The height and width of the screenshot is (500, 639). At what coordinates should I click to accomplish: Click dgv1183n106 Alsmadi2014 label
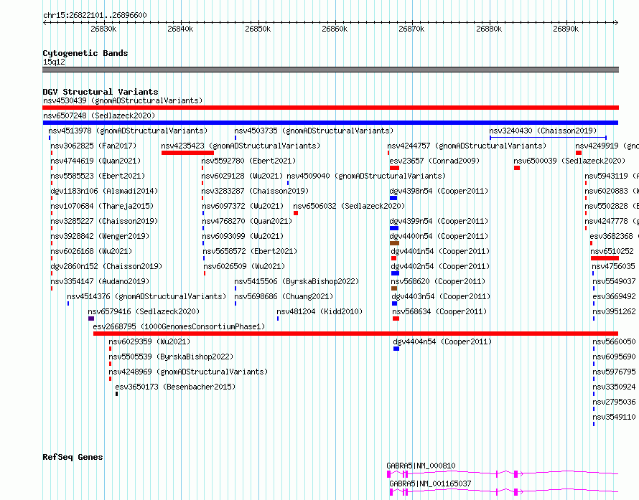pos(104,191)
